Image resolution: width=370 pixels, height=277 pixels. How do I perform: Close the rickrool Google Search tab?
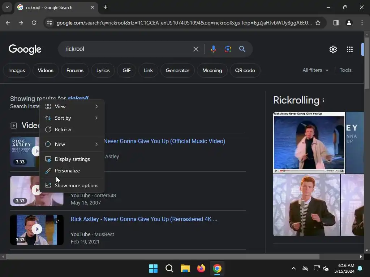[92, 7]
